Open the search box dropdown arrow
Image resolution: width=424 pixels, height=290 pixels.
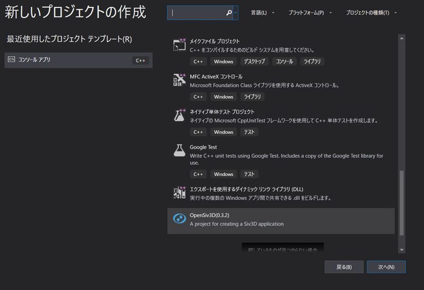[236, 13]
